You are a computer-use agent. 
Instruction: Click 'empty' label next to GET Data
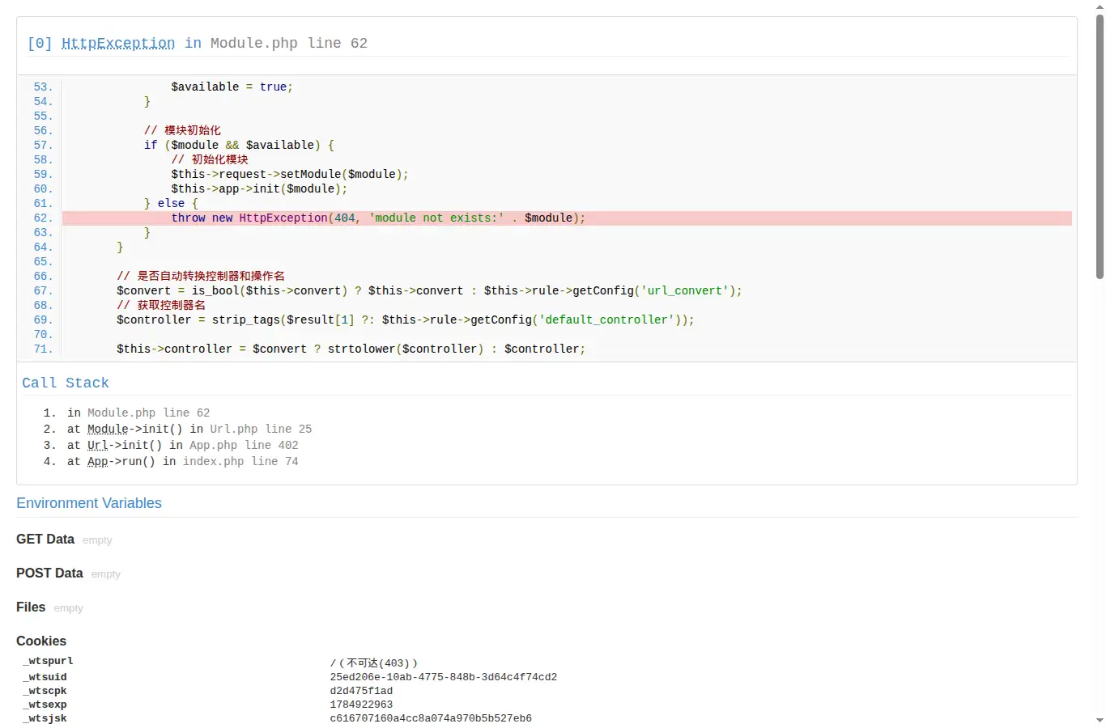97,540
